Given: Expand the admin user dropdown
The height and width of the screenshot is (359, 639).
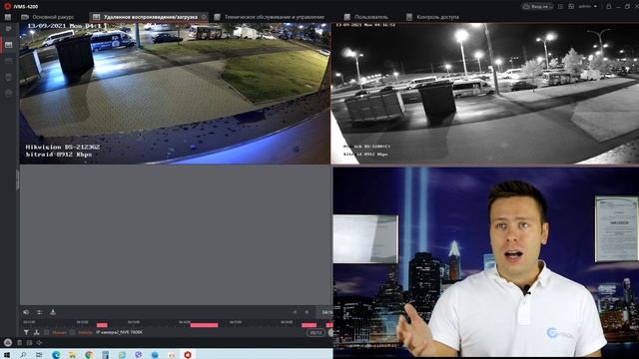Looking at the screenshot, I should [588, 7].
